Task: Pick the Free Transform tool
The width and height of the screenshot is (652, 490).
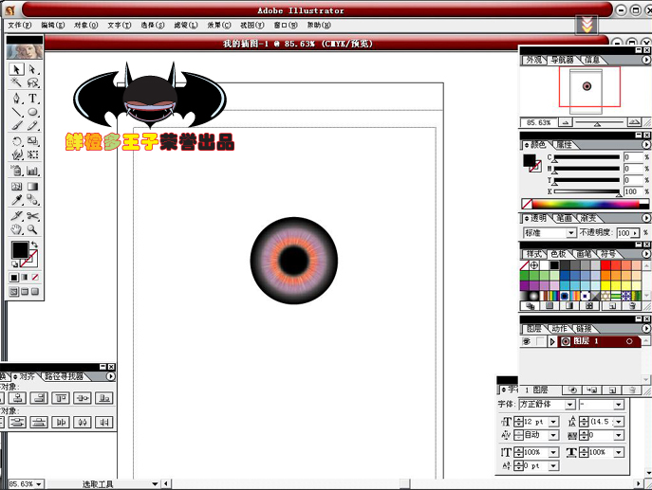Action: click(32, 154)
